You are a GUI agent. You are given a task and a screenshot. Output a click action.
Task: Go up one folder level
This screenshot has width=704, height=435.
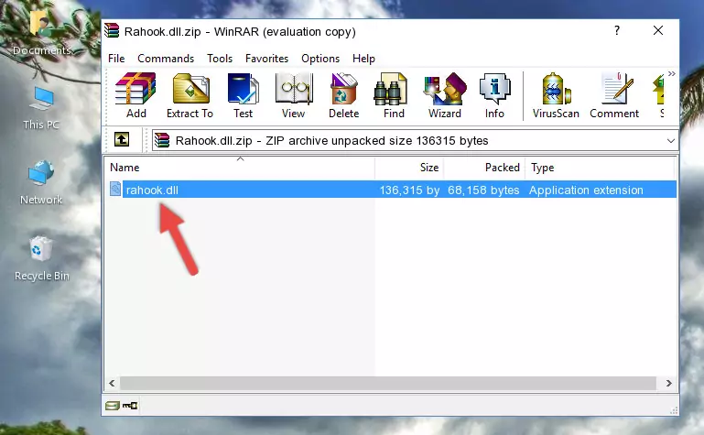pyautogui.click(x=122, y=139)
